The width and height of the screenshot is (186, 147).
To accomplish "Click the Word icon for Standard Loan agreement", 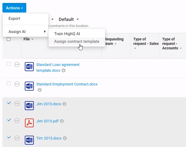I will coord(29,67).
